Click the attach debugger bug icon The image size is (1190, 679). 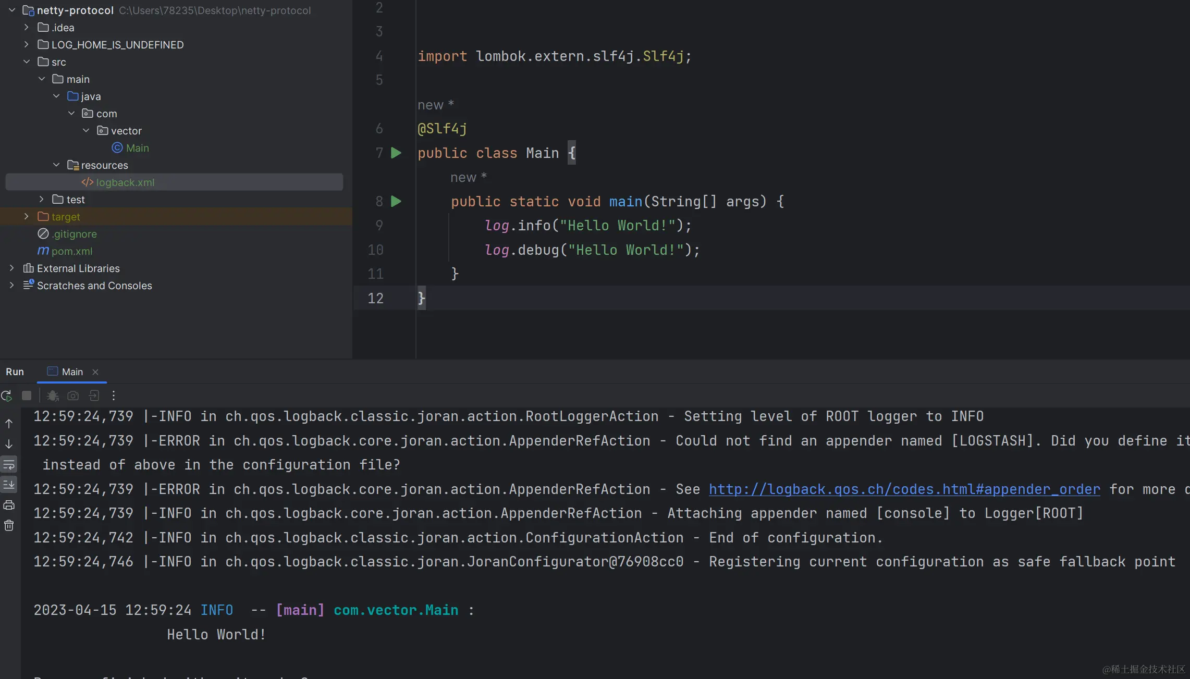click(52, 396)
